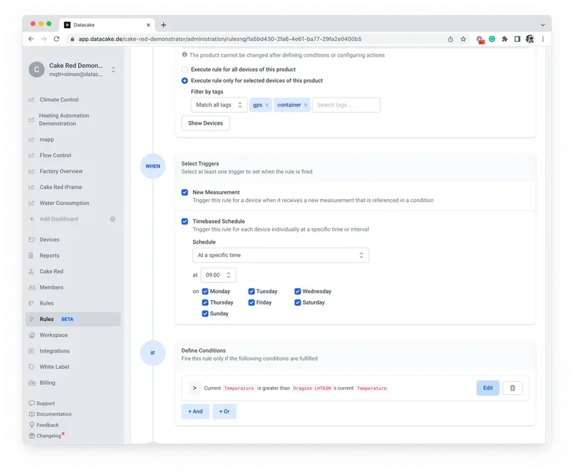Viewport: 574px width, 473px height.
Task: Select Execute rule for all devices option
Action: click(x=185, y=70)
